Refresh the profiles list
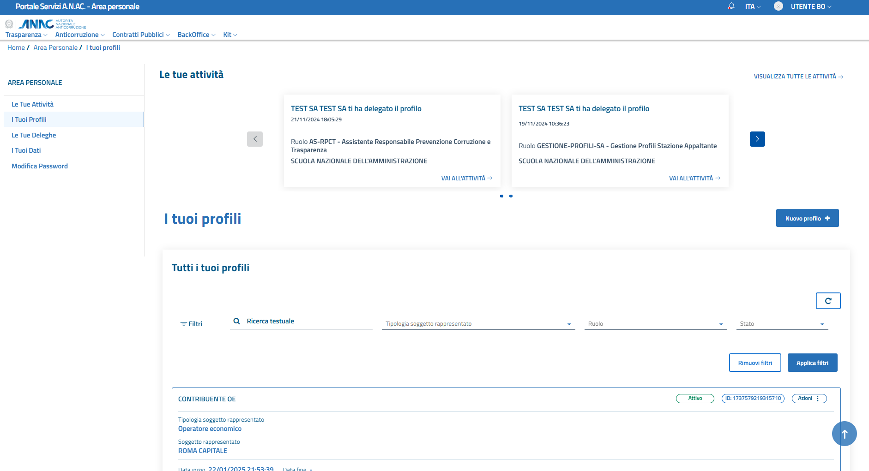 tap(828, 301)
